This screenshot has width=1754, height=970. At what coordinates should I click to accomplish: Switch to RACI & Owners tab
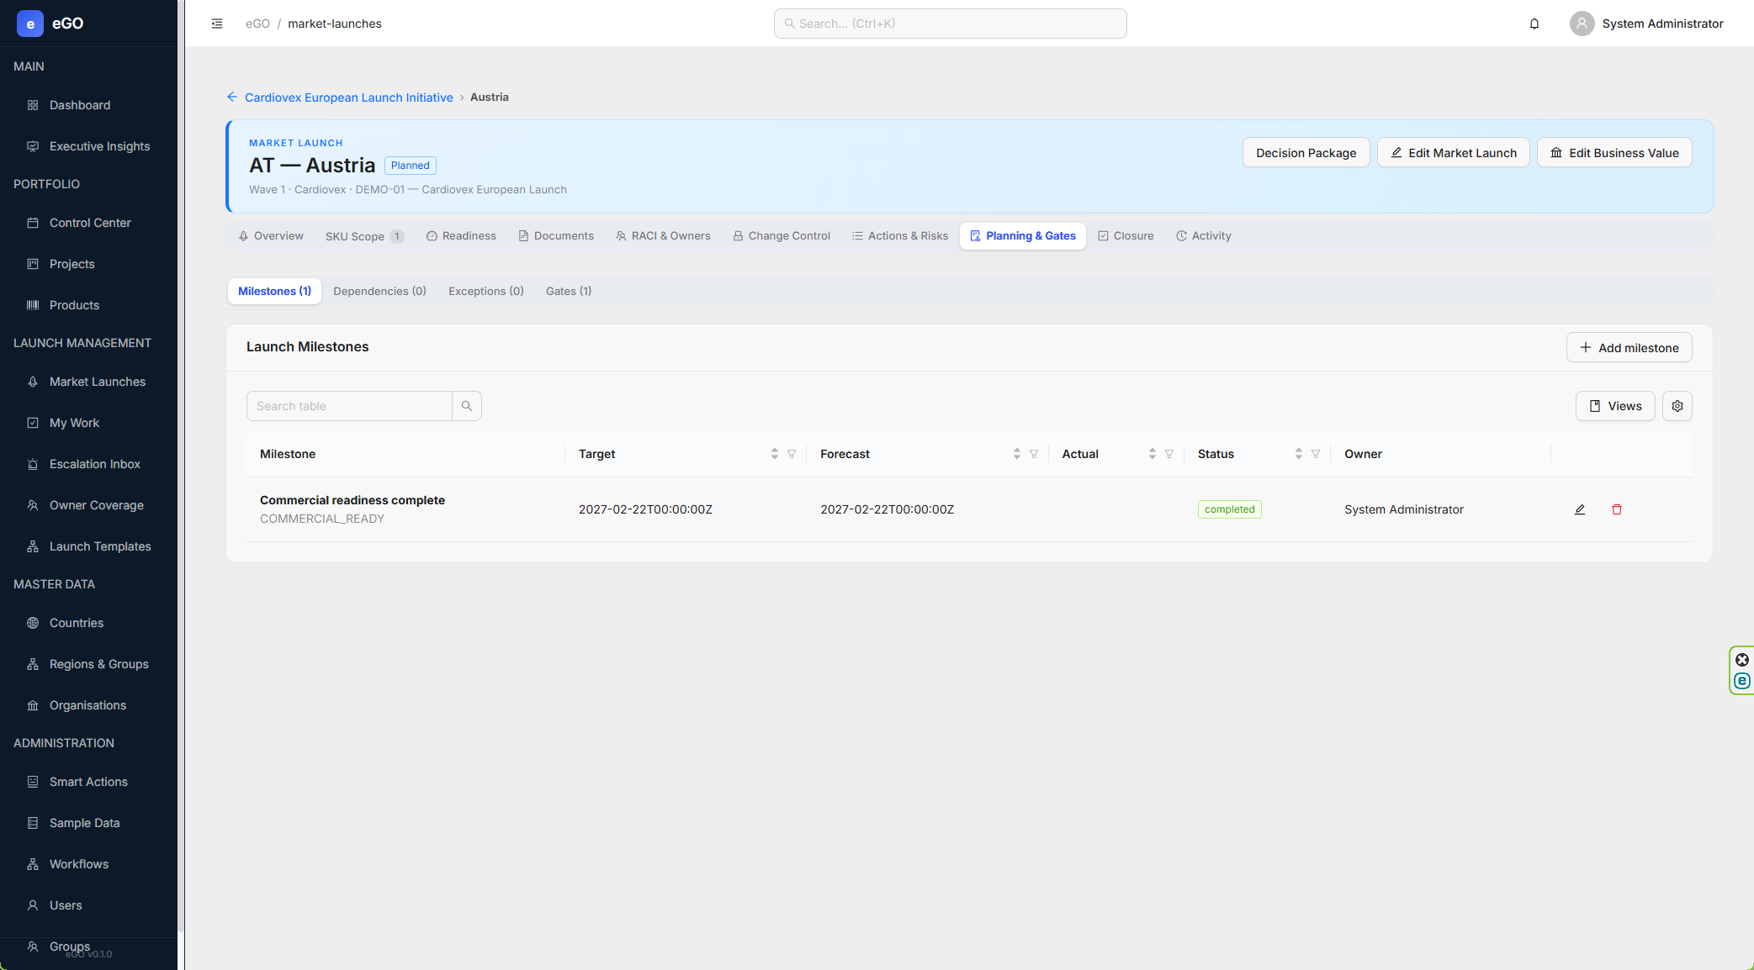[x=663, y=236]
